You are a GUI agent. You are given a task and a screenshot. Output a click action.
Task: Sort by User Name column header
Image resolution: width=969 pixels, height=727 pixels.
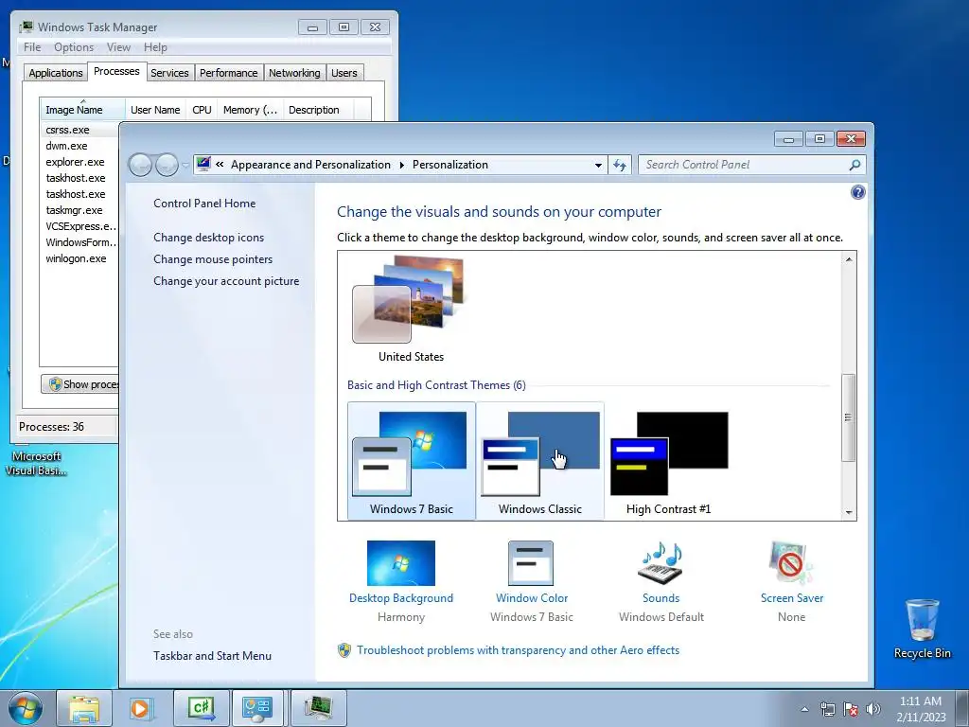tap(155, 110)
